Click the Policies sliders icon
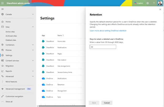Image resolution: width=164 pixels, height=107 pixels. coord(3,50)
